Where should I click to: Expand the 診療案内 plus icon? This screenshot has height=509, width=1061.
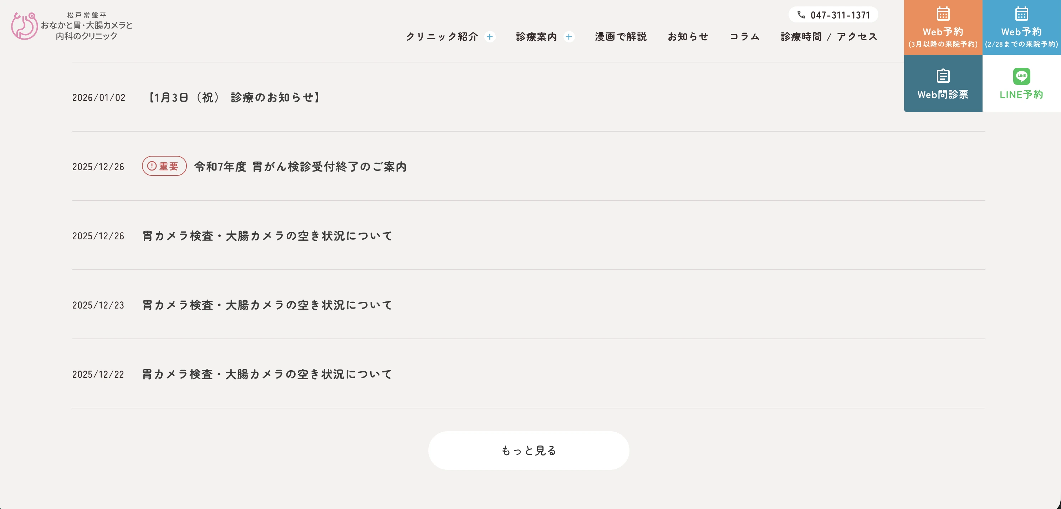568,37
